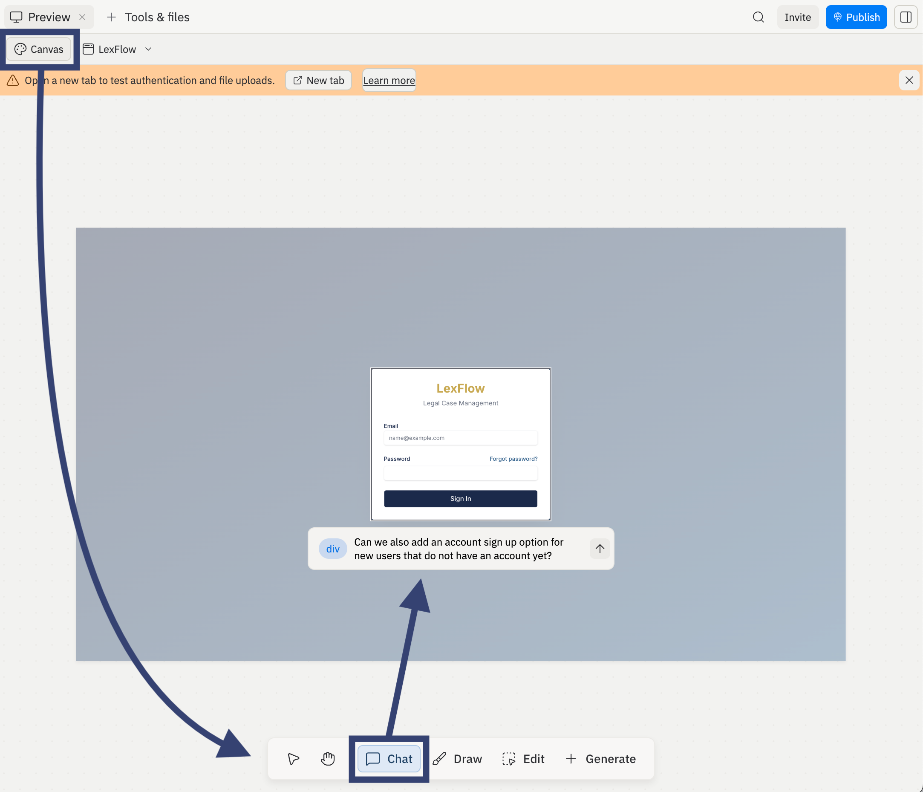Close the Preview tab
923x792 pixels.
(x=82, y=17)
